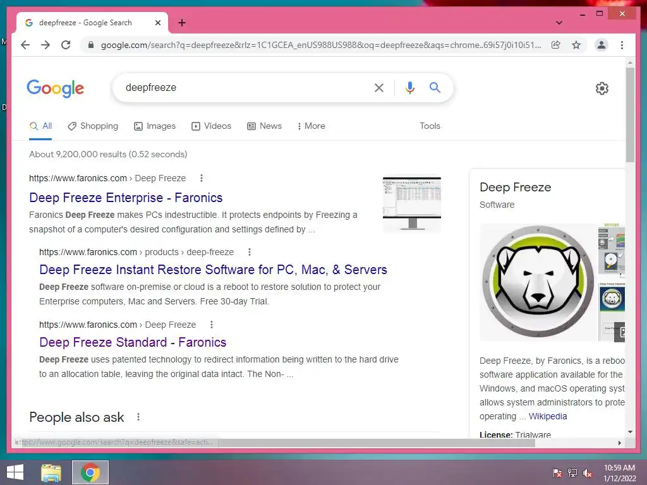This screenshot has height=485, width=647.
Task: Click the Chrome taskbar icon
Action: pyautogui.click(x=90, y=472)
